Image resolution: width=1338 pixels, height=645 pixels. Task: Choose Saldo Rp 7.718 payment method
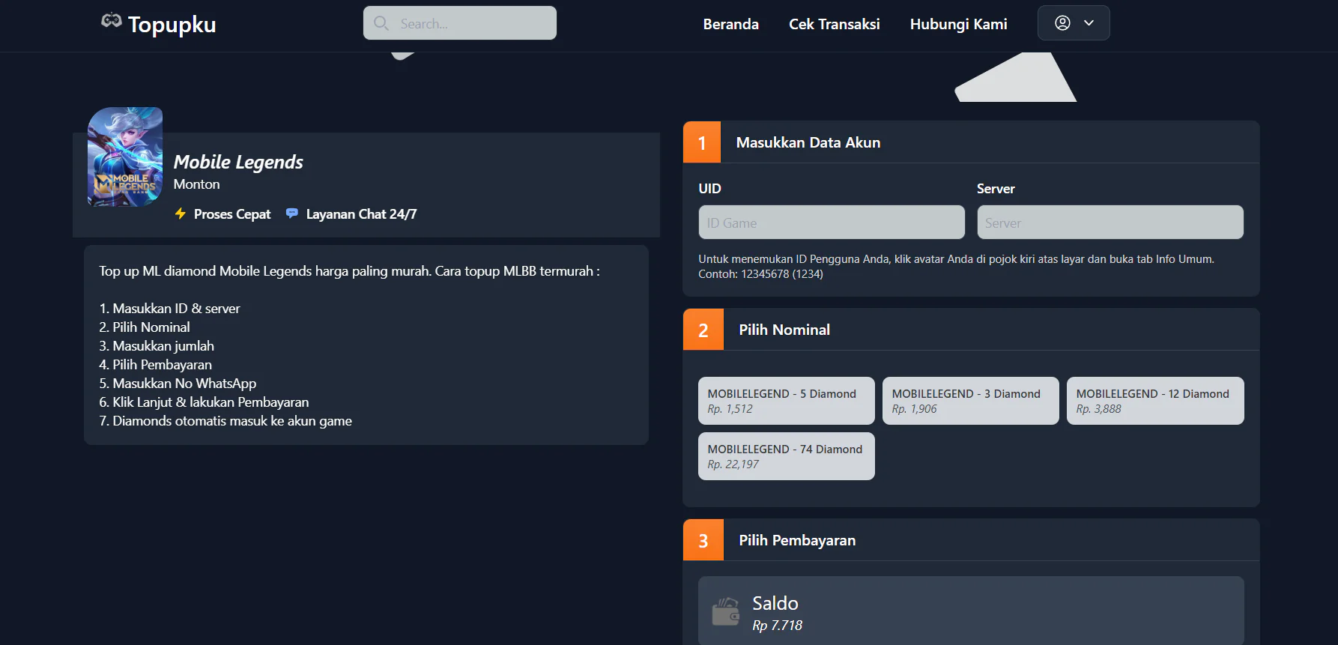point(971,611)
